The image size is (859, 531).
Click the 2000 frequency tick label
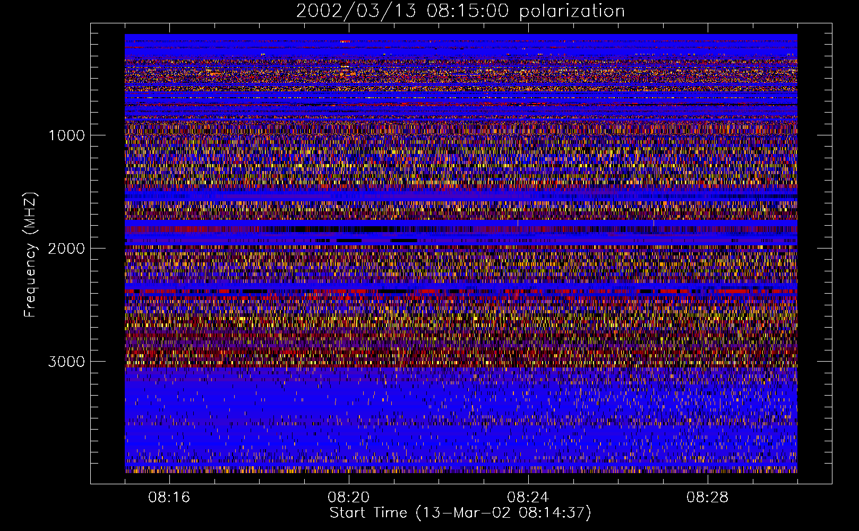[66, 249]
